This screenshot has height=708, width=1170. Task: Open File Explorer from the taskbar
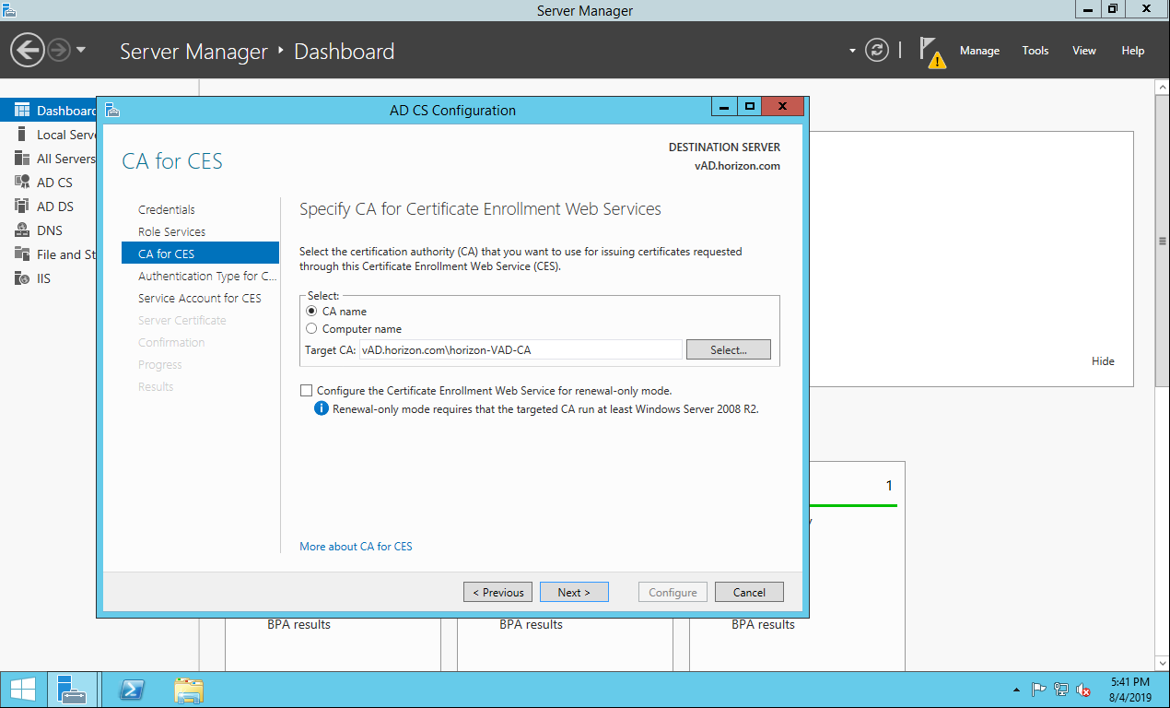pos(189,690)
